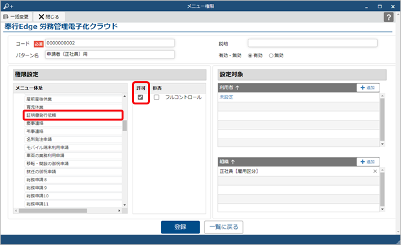The width and height of the screenshot is (401, 245).
Task: Click the key icon in the title bar
Action: (x=8, y=6)
